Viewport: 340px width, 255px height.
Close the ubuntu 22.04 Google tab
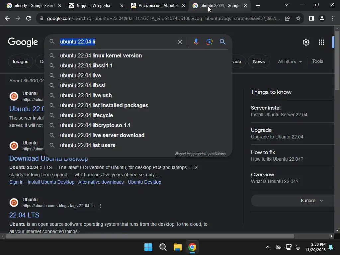pyautogui.click(x=245, y=6)
